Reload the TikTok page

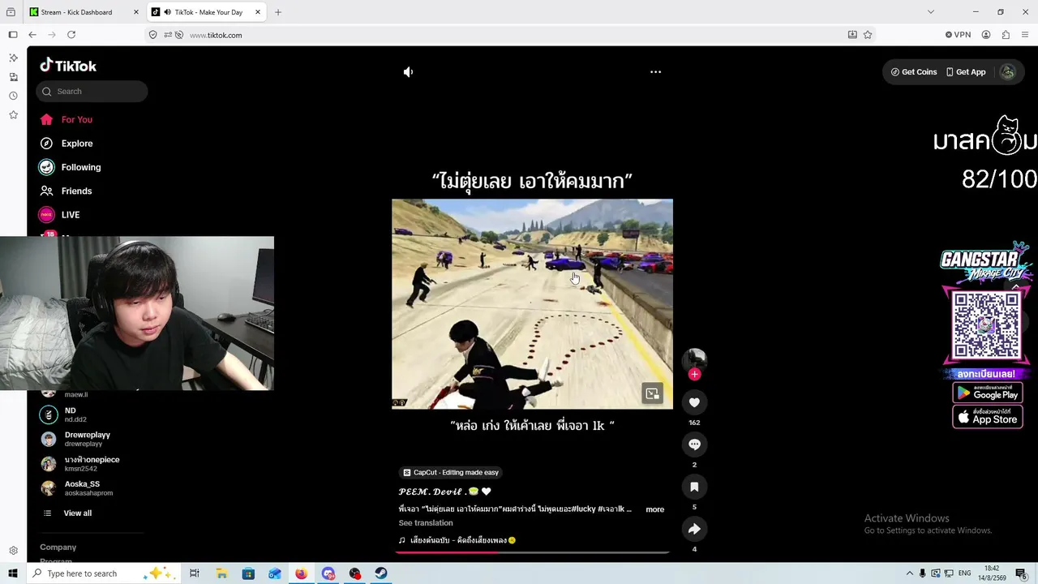click(71, 35)
